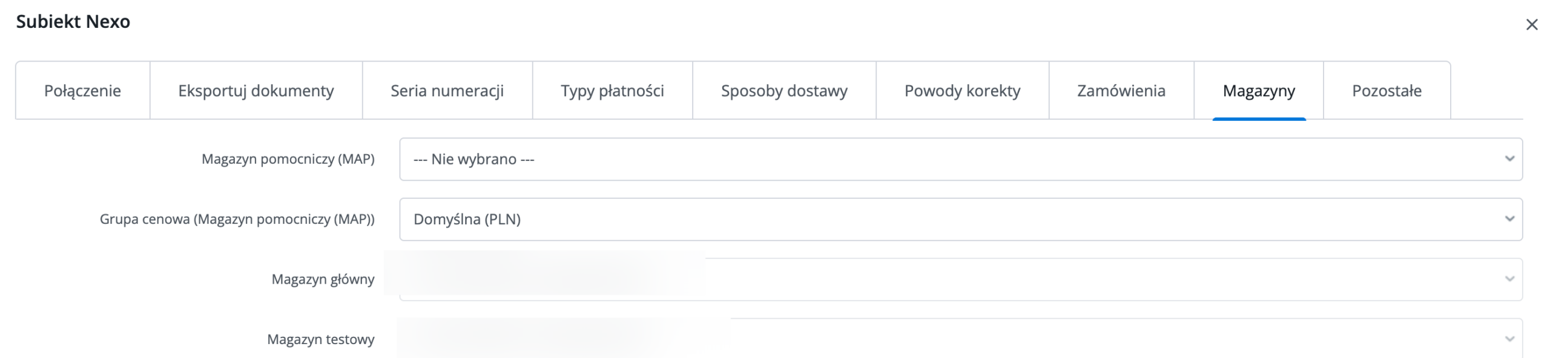Click the chevron arrow in Magazyn pomocniczy (MAP) row
The height and width of the screenshot is (358, 1550).
tap(1509, 159)
